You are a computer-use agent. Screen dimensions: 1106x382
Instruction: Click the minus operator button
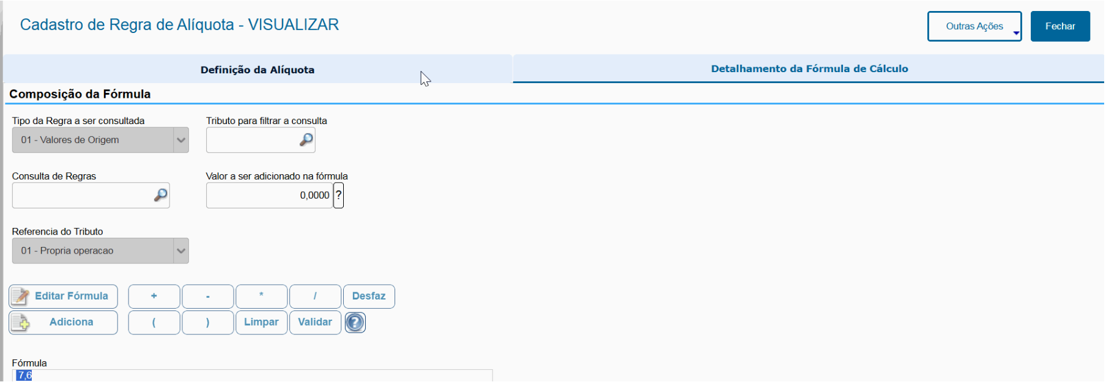click(x=208, y=296)
